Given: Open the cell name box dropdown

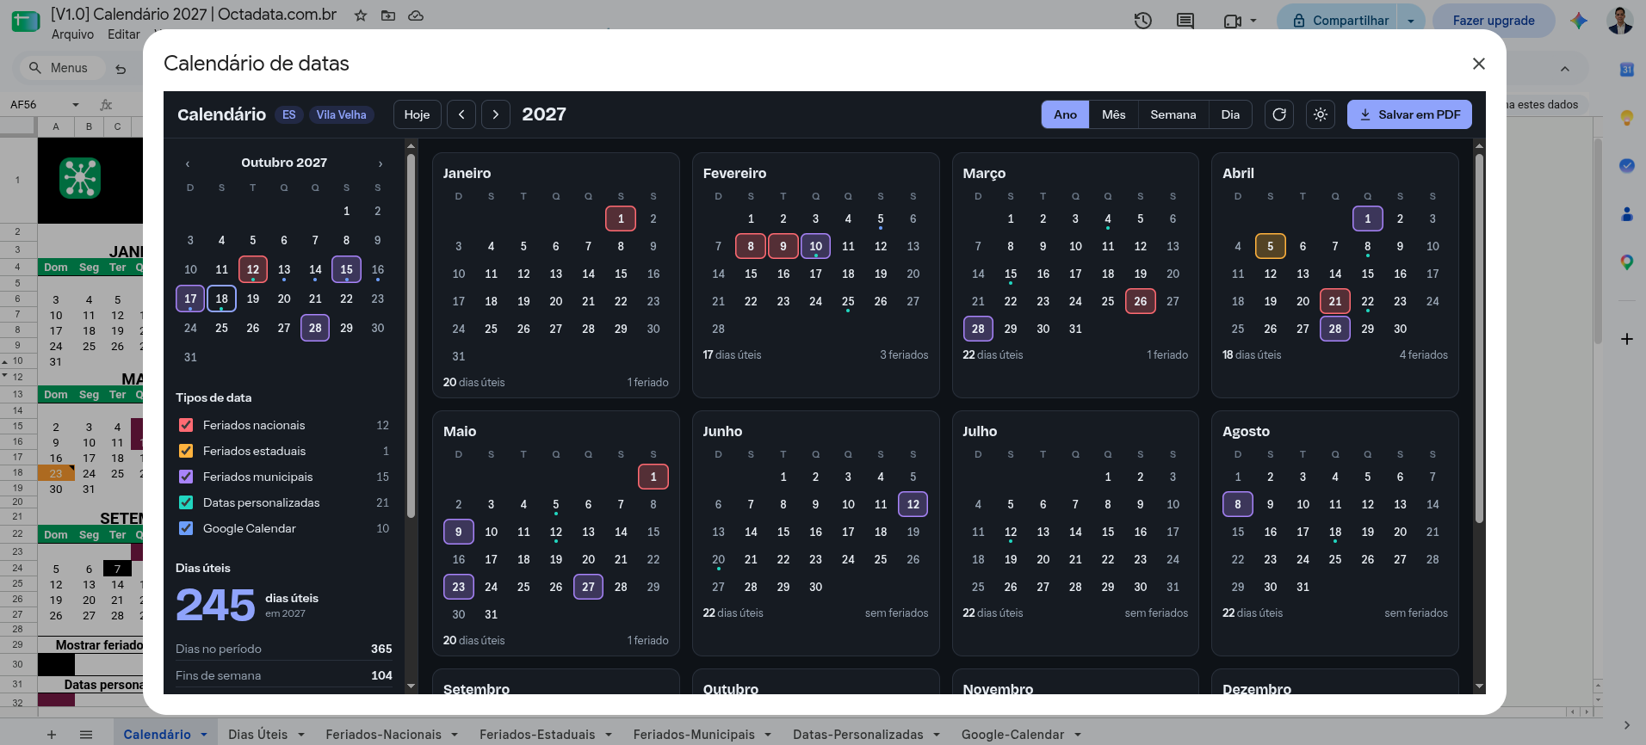Looking at the screenshot, I should 76,105.
